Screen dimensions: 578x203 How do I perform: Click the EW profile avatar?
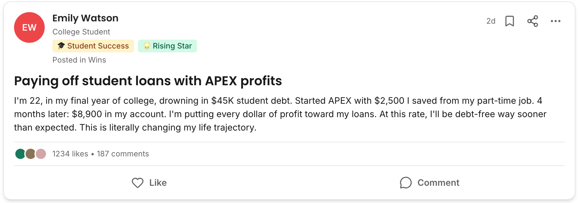click(29, 27)
